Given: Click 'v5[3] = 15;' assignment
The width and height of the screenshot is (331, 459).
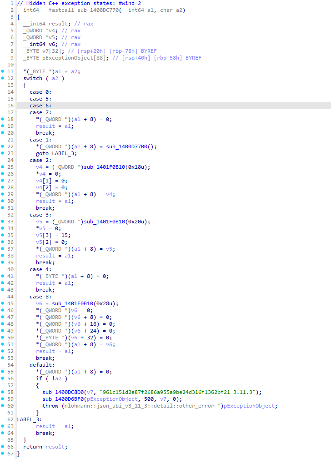Looking at the screenshot, I should click(53, 235).
